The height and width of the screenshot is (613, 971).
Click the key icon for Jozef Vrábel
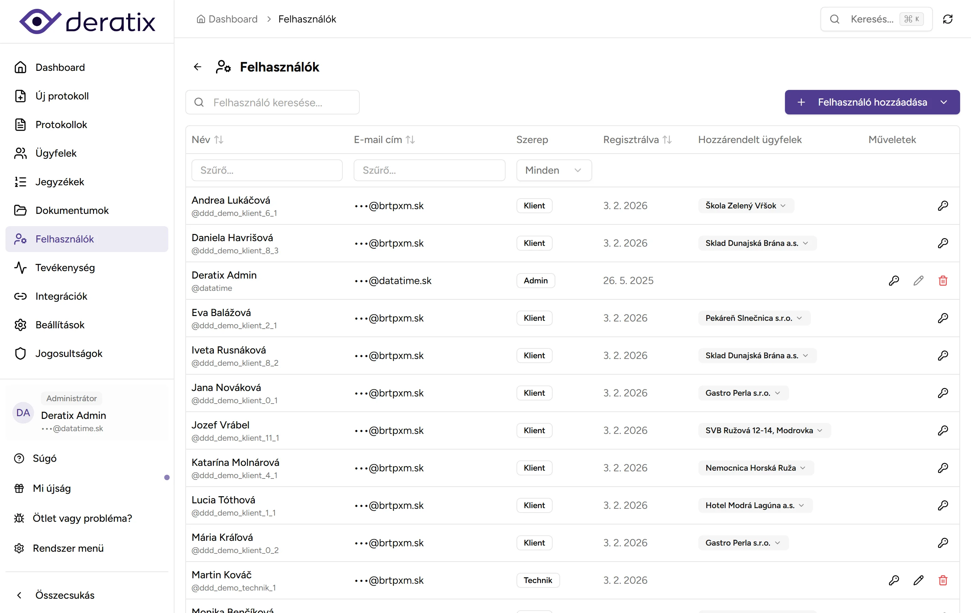(x=943, y=430)
